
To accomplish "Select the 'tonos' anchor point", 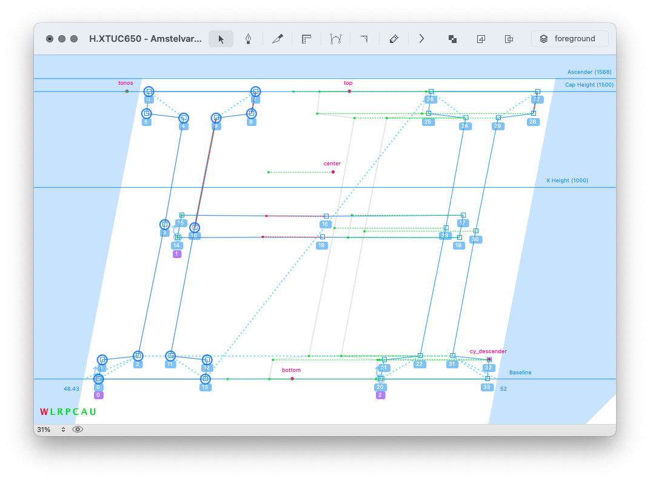I will coord(127,91).
